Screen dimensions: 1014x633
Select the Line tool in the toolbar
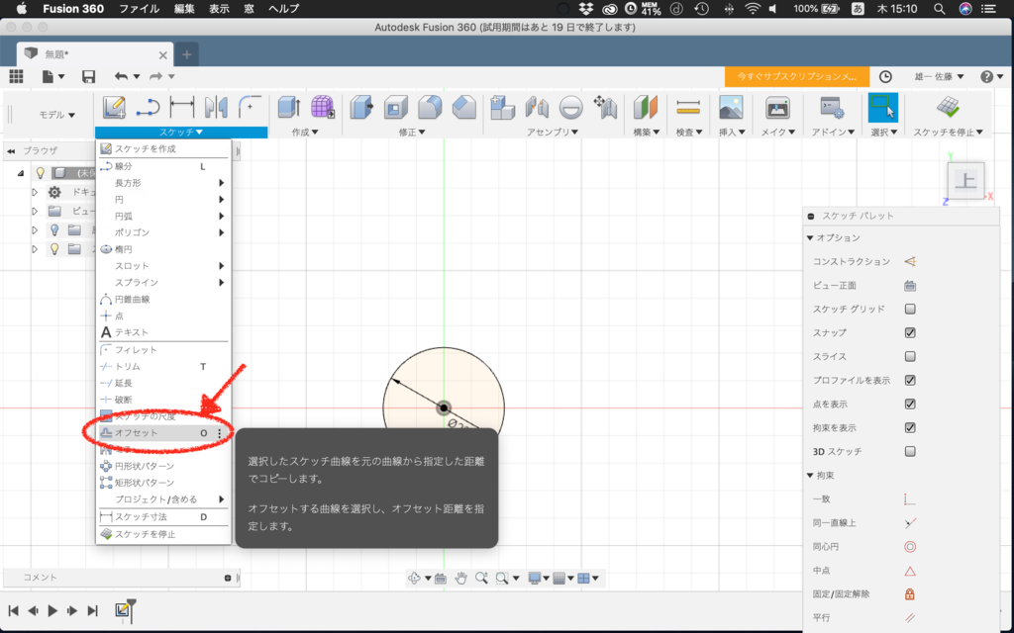click(x=149, y=107)
